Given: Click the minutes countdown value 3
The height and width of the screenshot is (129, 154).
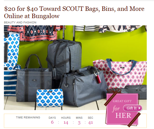Looking at the screenshot, I should pyautogui.click(x=79, y=123).
